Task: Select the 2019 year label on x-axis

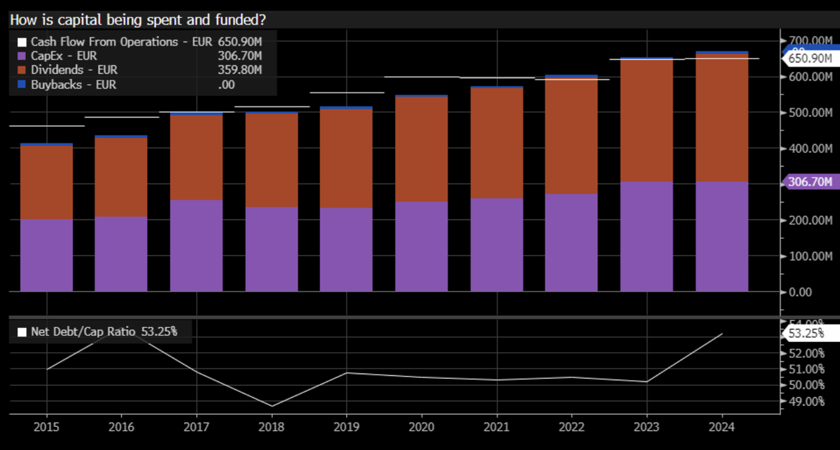Action: coord(346,427)
